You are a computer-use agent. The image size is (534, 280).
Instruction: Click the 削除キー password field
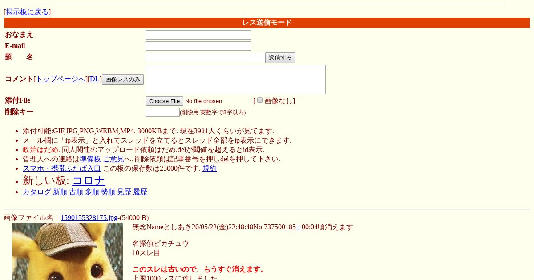[162, 112]
